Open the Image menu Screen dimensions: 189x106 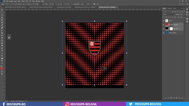pos(11,1)
